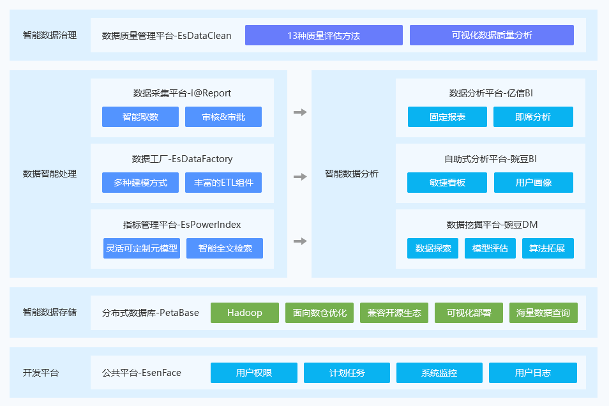Image resolution: width=609 pixels, height=406 pixels.
Task: Select the 可视化数据质量分析 button
Action: (x=492, y=35)
